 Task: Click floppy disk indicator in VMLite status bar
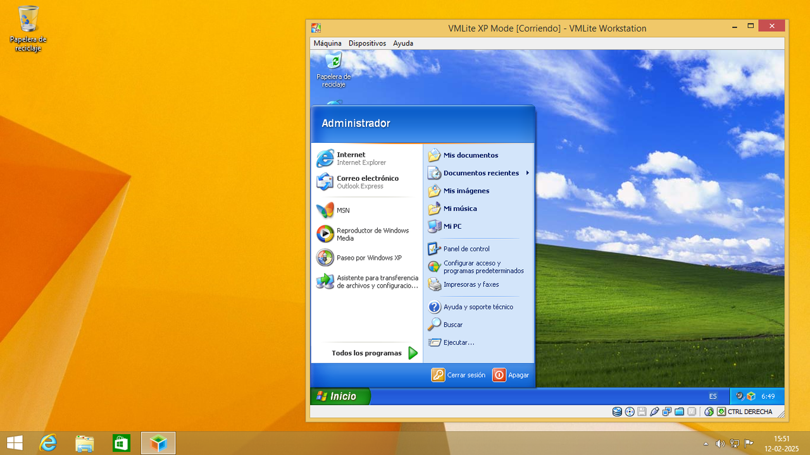point(642,412)
